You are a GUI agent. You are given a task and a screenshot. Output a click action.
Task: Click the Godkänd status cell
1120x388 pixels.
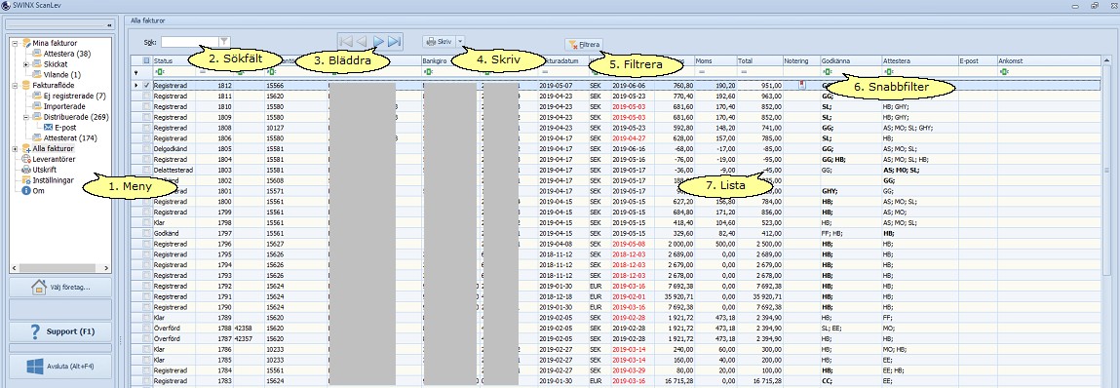[174, 233]
